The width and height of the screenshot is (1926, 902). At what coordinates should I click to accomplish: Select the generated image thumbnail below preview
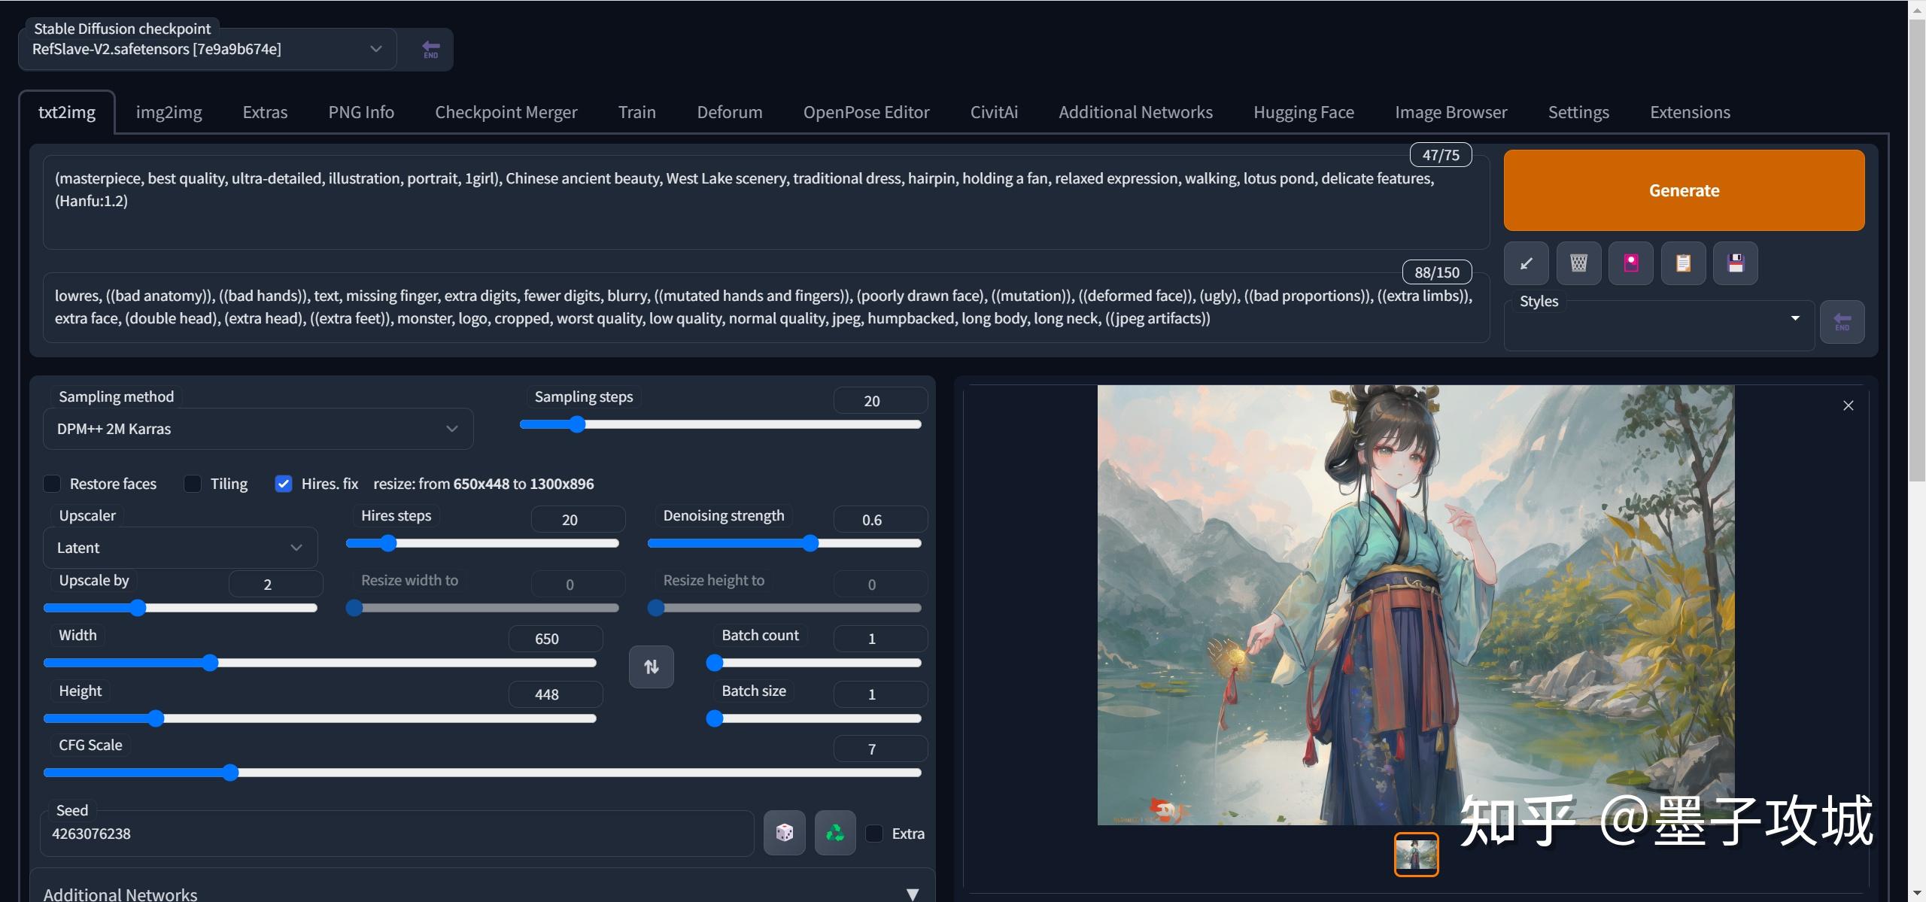1416,854
